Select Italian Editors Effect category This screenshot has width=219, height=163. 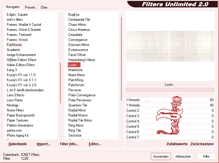[x=21, y=65]
